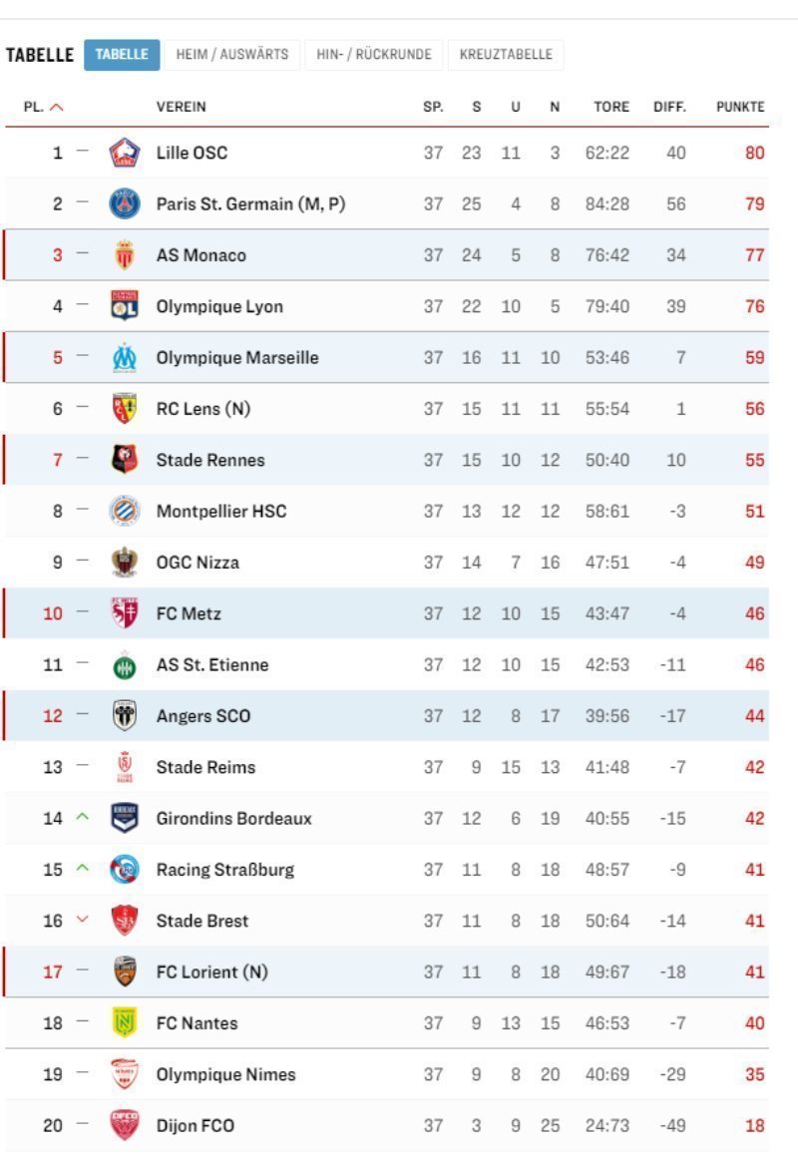
Task: Click the Olympique Marseille emblem
Action: [x=124, y=357]
